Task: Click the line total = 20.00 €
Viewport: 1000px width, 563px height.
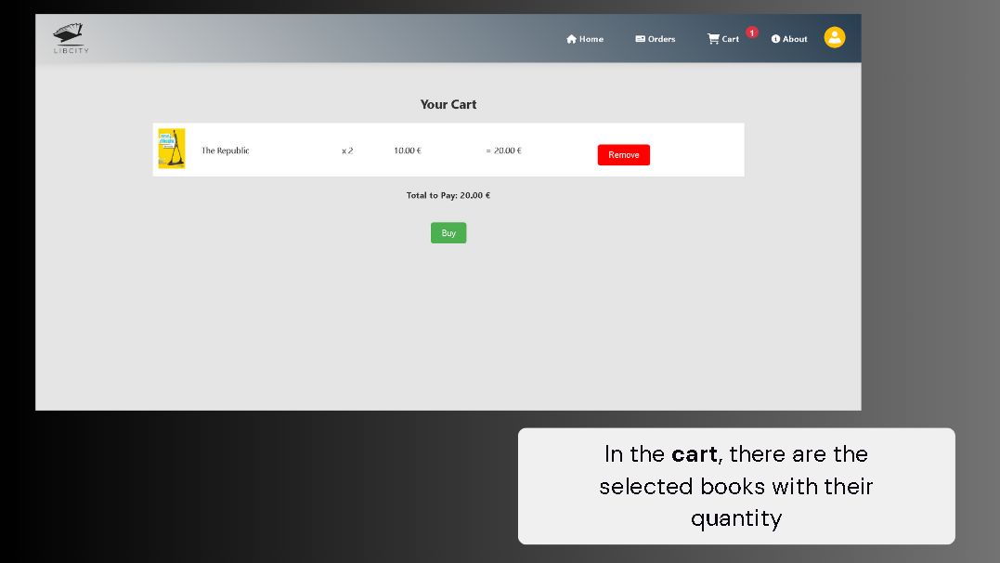Action: pyautogui.click(x=504, y=151)
